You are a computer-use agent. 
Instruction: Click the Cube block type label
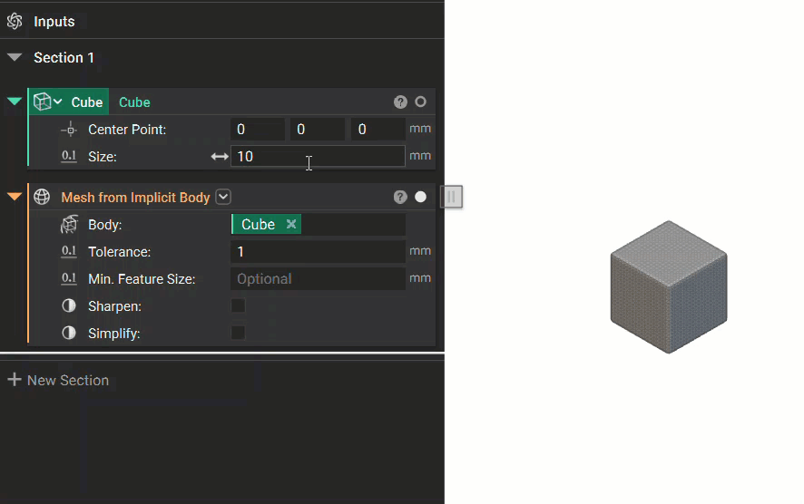[x=86, y=102]
